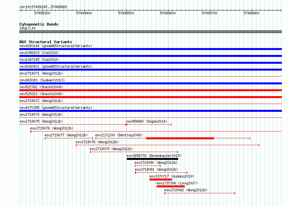Click the Cytogenetic Bands track title
Screen dimensions: 291x206
pos(39,24)
